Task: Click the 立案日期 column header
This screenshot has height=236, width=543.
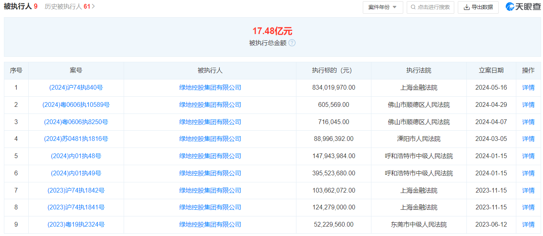Action: [491, 70]
